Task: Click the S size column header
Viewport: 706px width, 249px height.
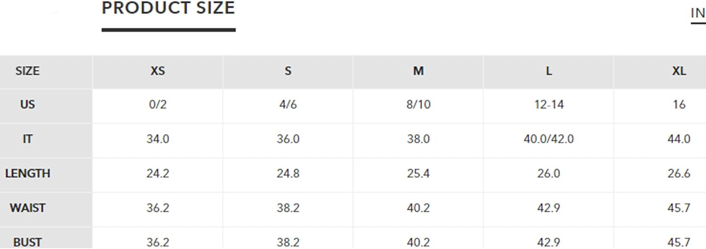Action: [x=288, y=72]
